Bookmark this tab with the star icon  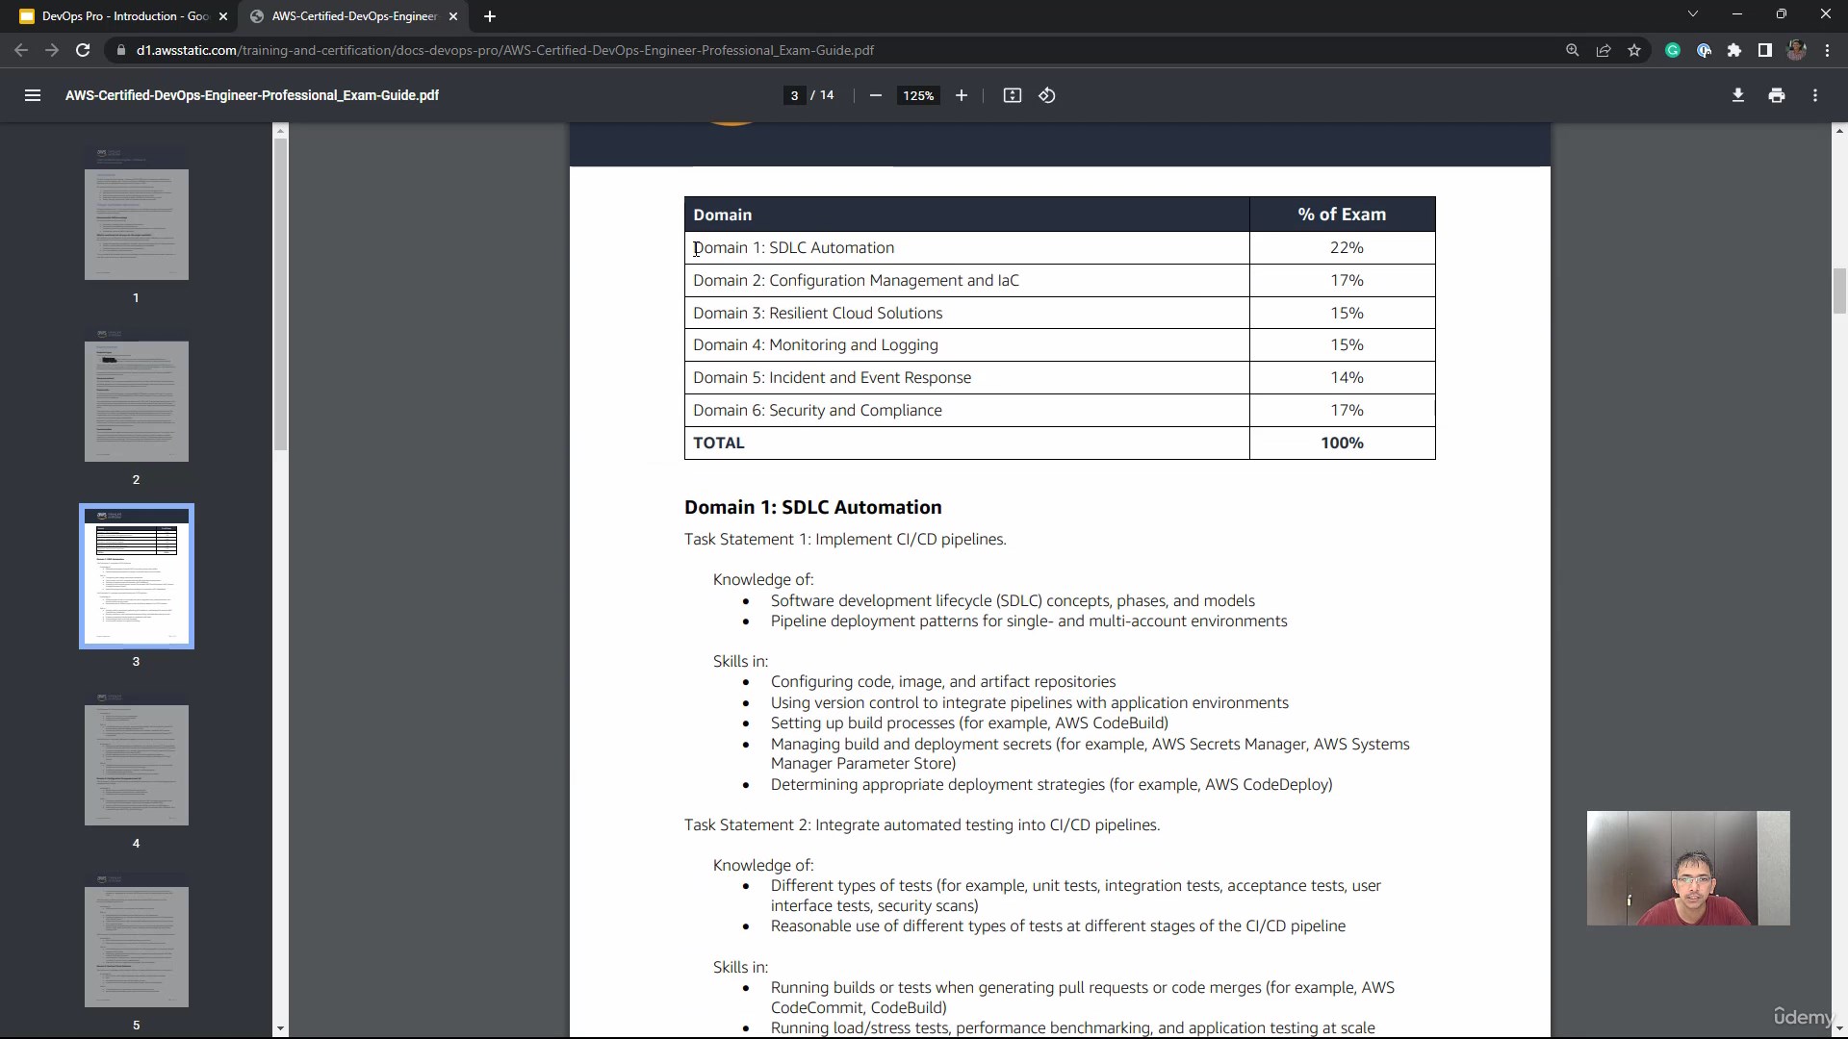click(1634, 50)
